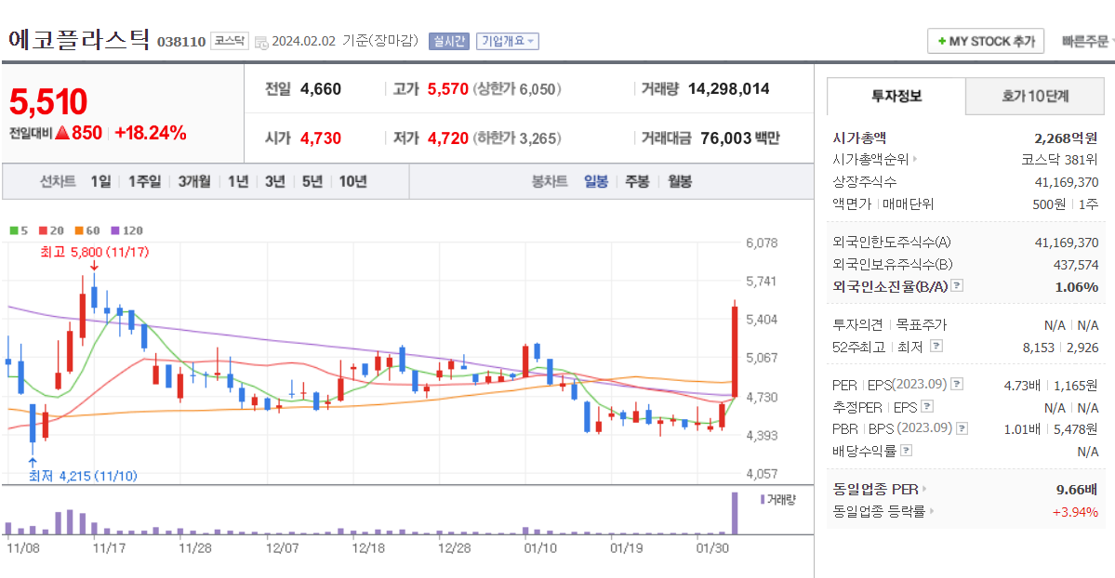Image resolution: width=1115 pixels, height=578 pixels.
Task: Select the 일봉 candle chart
Action: (x=596, y=181)
